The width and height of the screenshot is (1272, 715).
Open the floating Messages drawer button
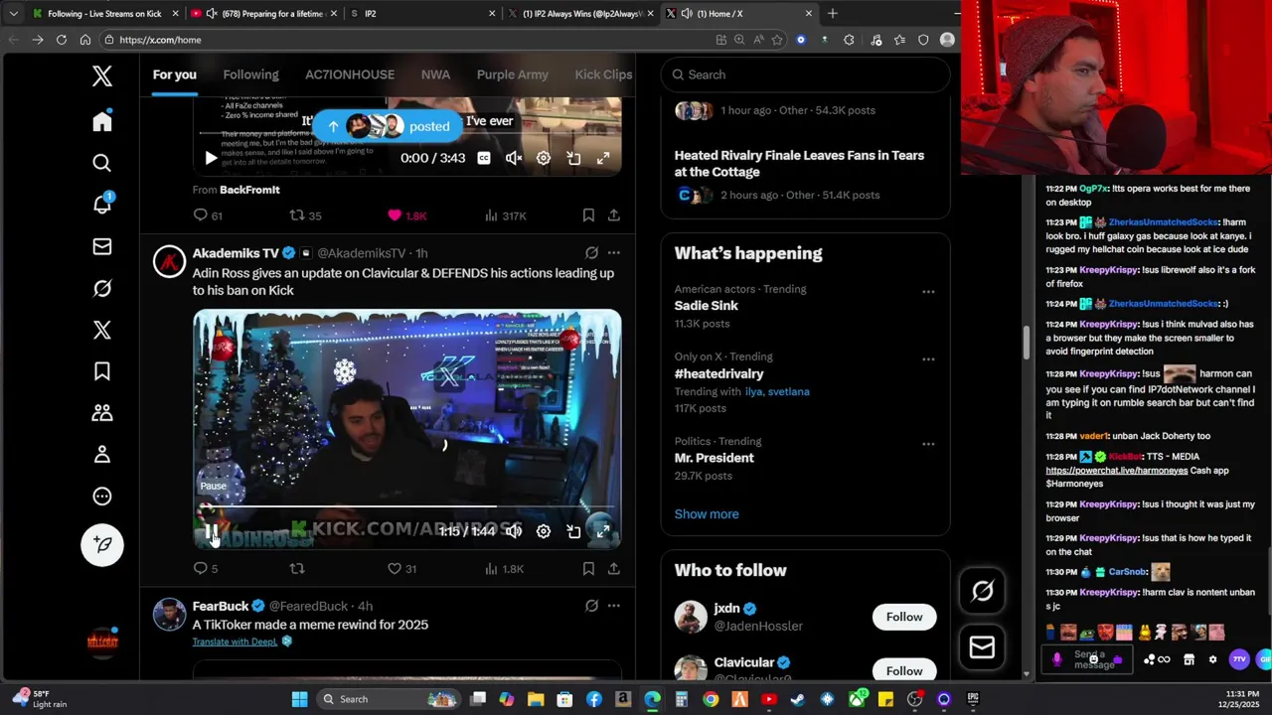click(982, 647)
